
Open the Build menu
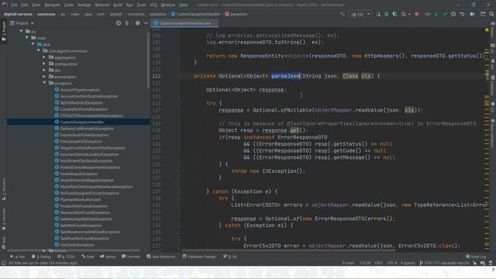(118, 5)
